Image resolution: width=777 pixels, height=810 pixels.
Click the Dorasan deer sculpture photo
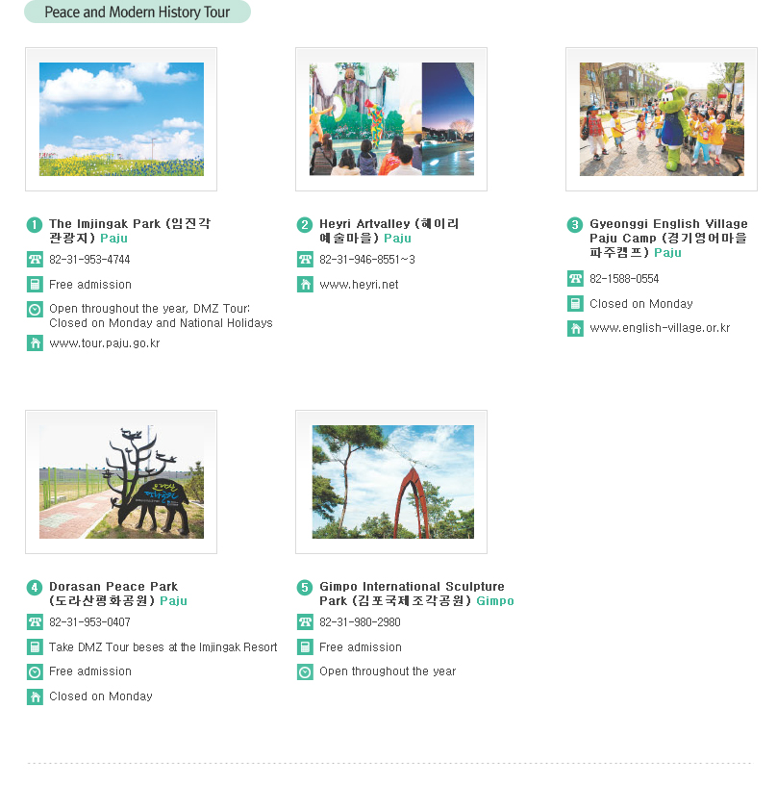[x=121, y=482]
